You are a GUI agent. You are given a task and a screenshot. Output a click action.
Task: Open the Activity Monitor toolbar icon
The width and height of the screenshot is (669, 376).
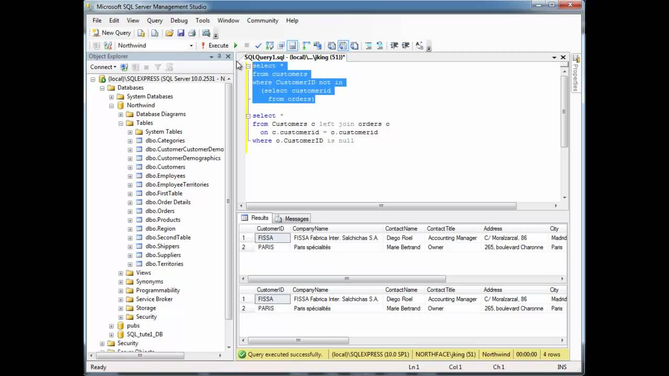(206, 33)
